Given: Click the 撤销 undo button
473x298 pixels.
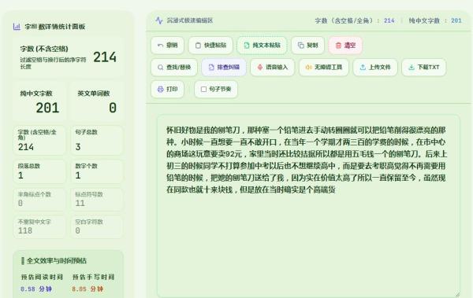Looking at the screenshot, I should (x=167, y=46).
